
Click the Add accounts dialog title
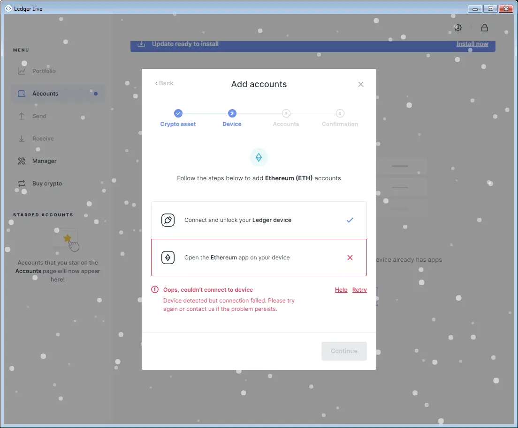tap(259, 84)
